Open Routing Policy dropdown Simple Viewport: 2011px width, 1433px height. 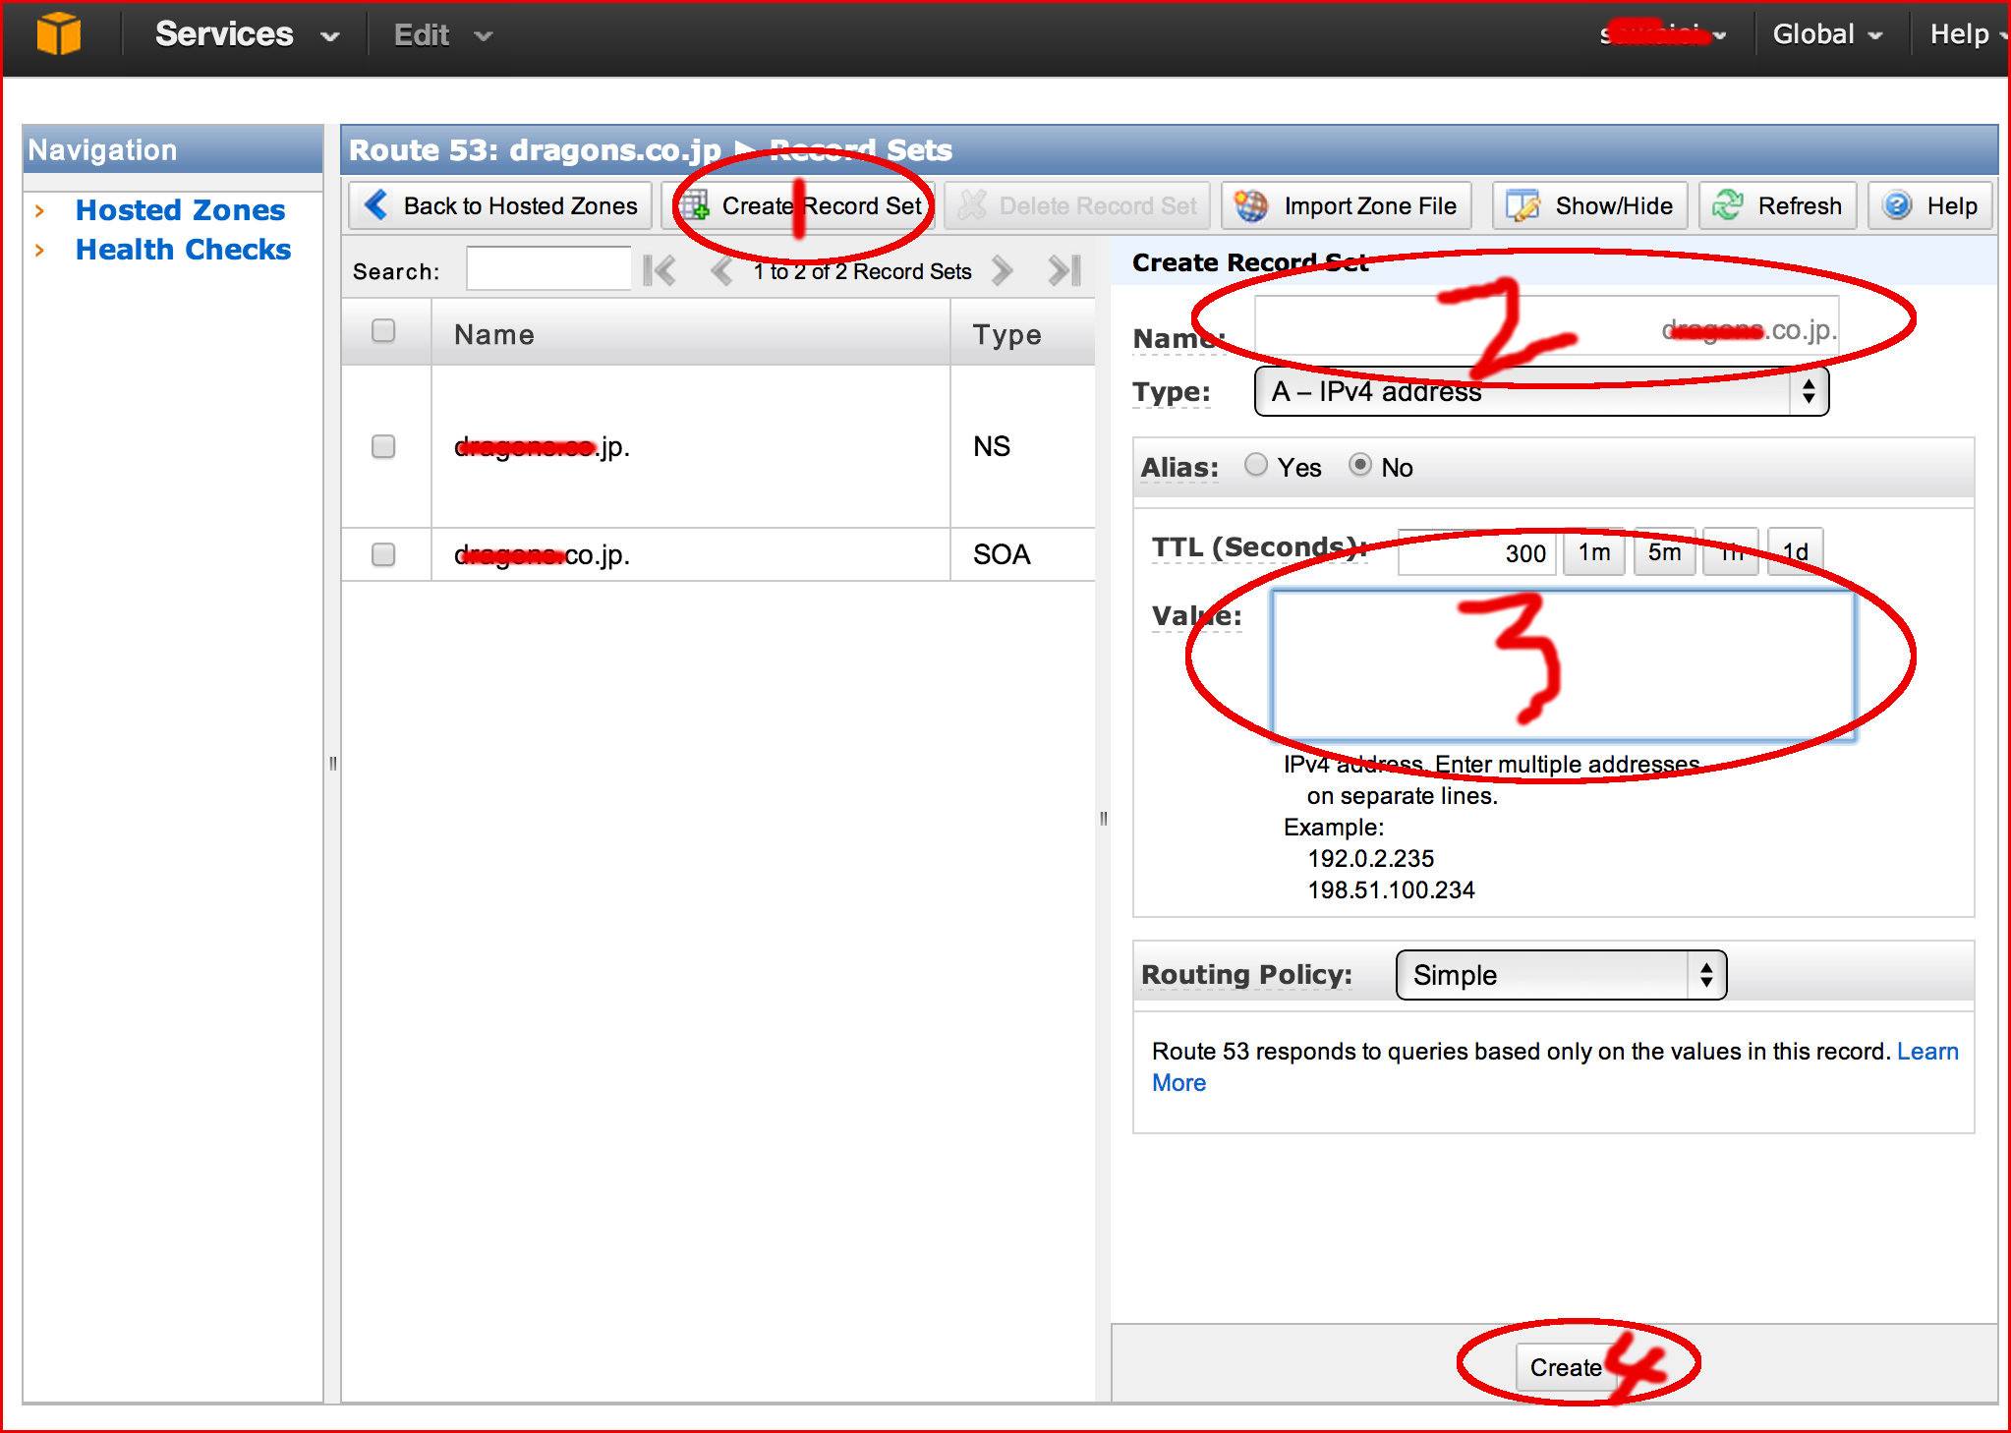click(x=1561, y=975)
